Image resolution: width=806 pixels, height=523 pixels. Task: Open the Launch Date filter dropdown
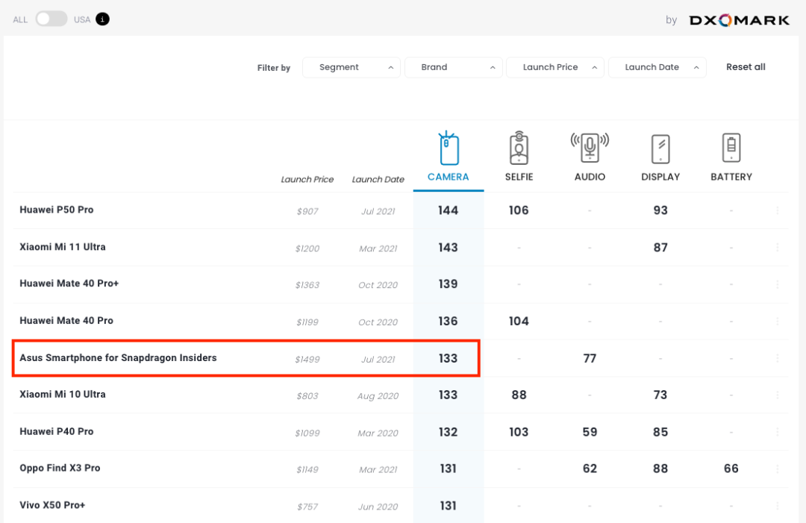coord(657,67)
